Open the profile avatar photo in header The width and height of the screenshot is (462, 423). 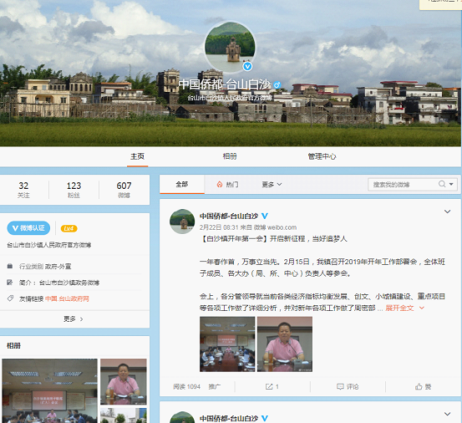click(230, 47)
